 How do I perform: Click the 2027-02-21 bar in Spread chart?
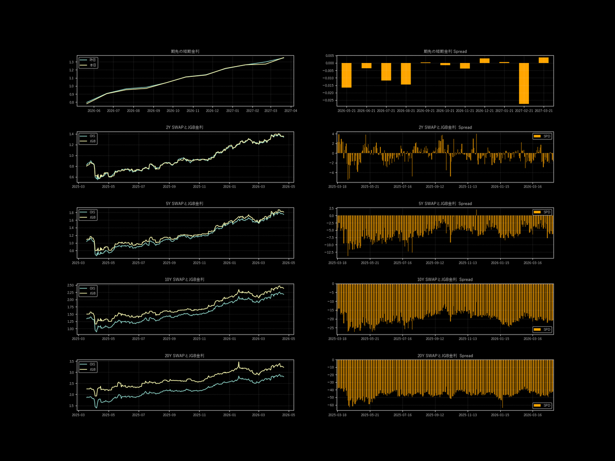click(524, 83)
